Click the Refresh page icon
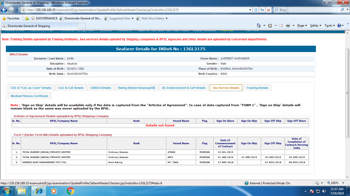Viewport: 350px width, 196px height. [x=262, y=10]
